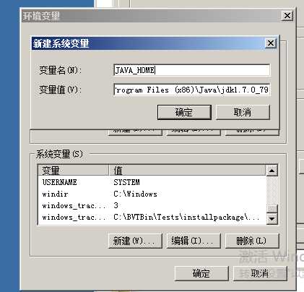Select windows_trac row with BVTBin path
Viewport: 304px width, 292px height.
point(152,218)
